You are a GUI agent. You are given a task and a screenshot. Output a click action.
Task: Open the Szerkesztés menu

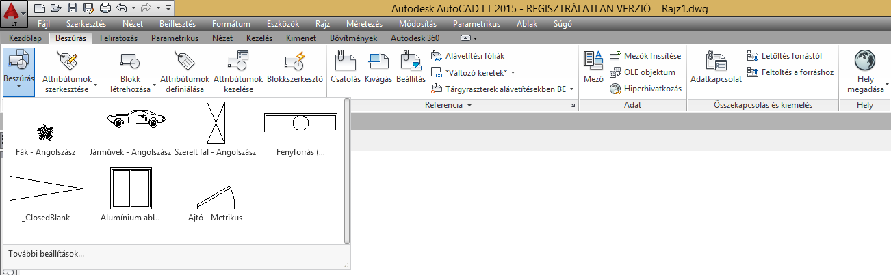click(x=86, y=24)
